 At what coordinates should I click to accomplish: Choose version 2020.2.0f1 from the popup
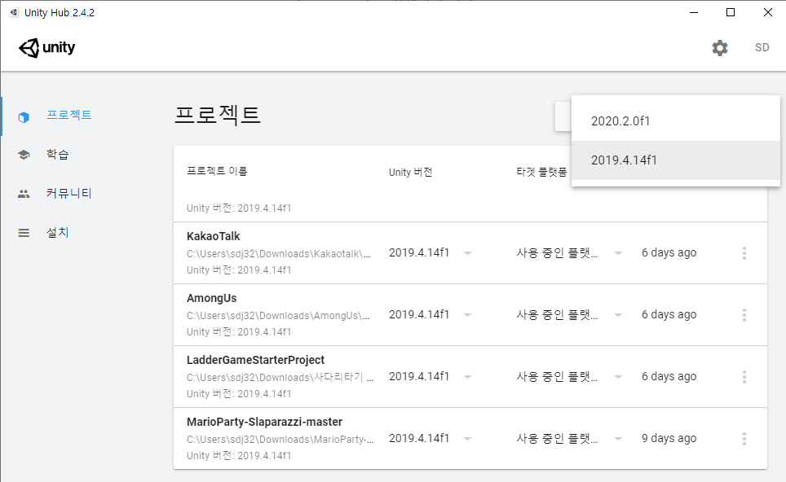tap(676, 121)
